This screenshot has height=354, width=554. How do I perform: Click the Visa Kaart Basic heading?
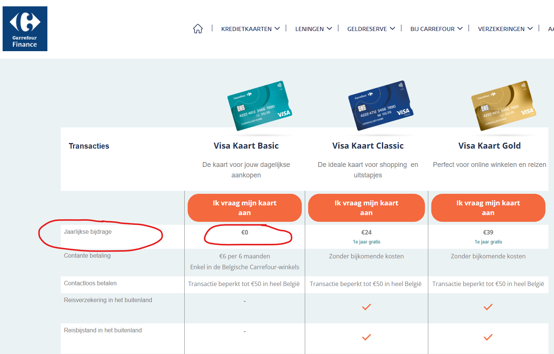click(246, 146)
